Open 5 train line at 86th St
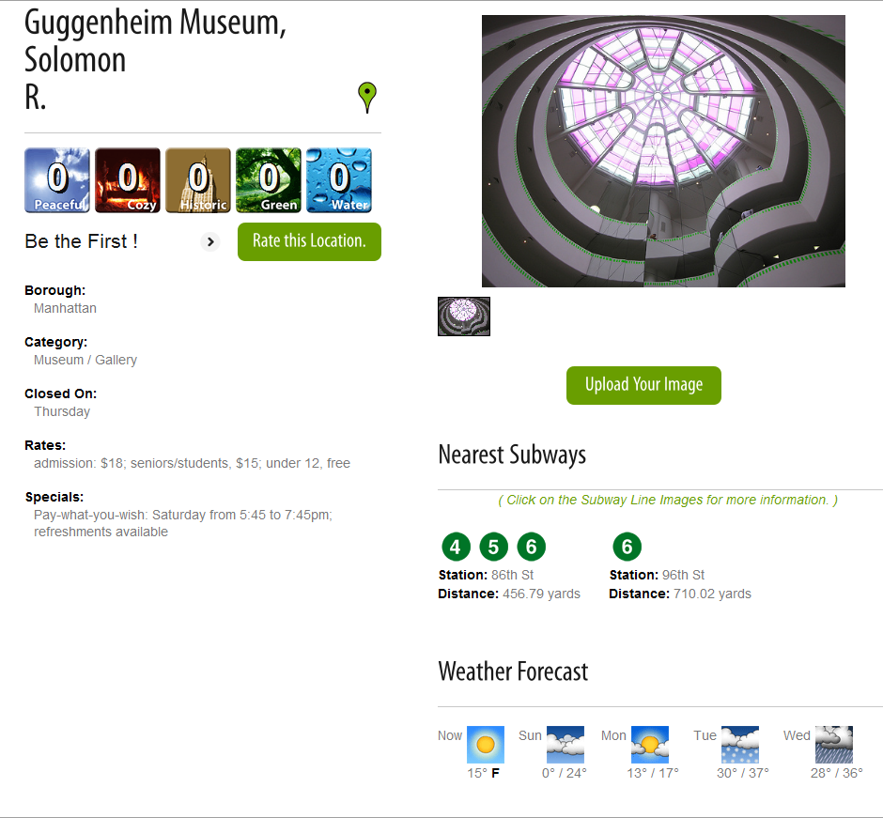Screen dimensions: 883x818 click(494, 547)
